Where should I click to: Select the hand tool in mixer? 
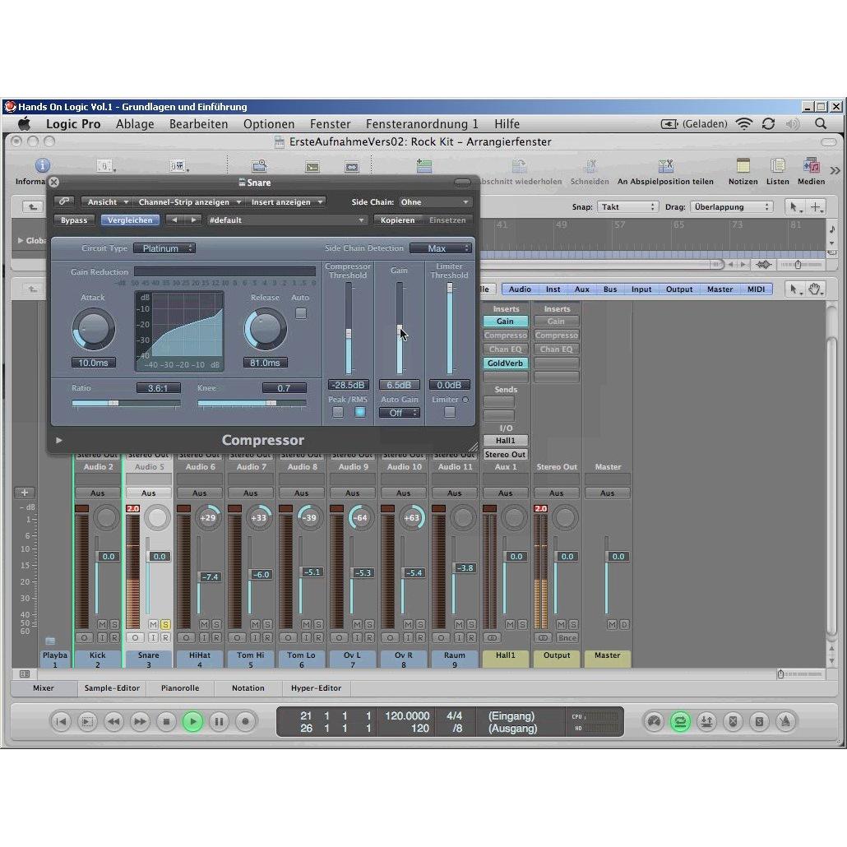click(814, 289)
